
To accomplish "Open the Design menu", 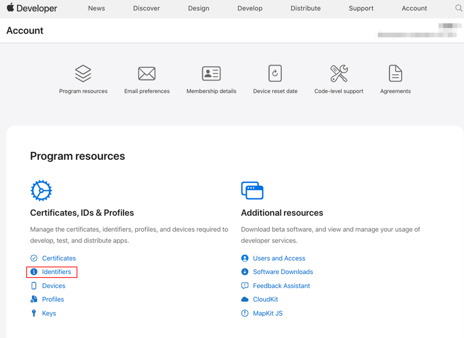I will click(x=199, y=8).
